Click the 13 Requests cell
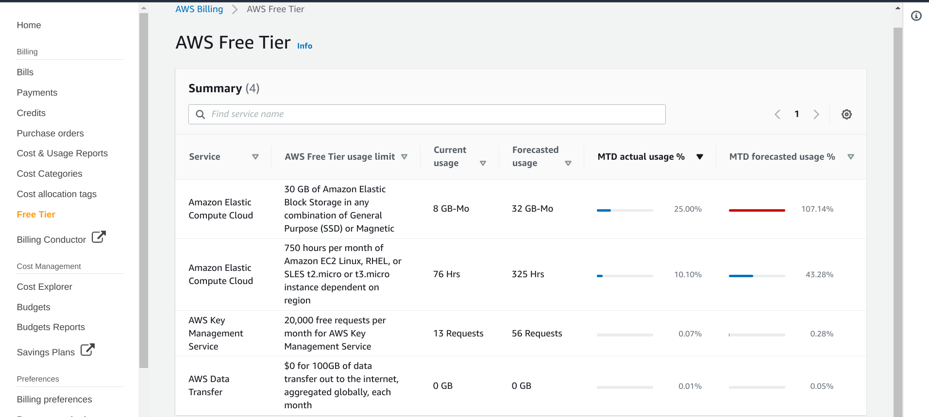The image size is (929, 417). (x=458, y=334)
